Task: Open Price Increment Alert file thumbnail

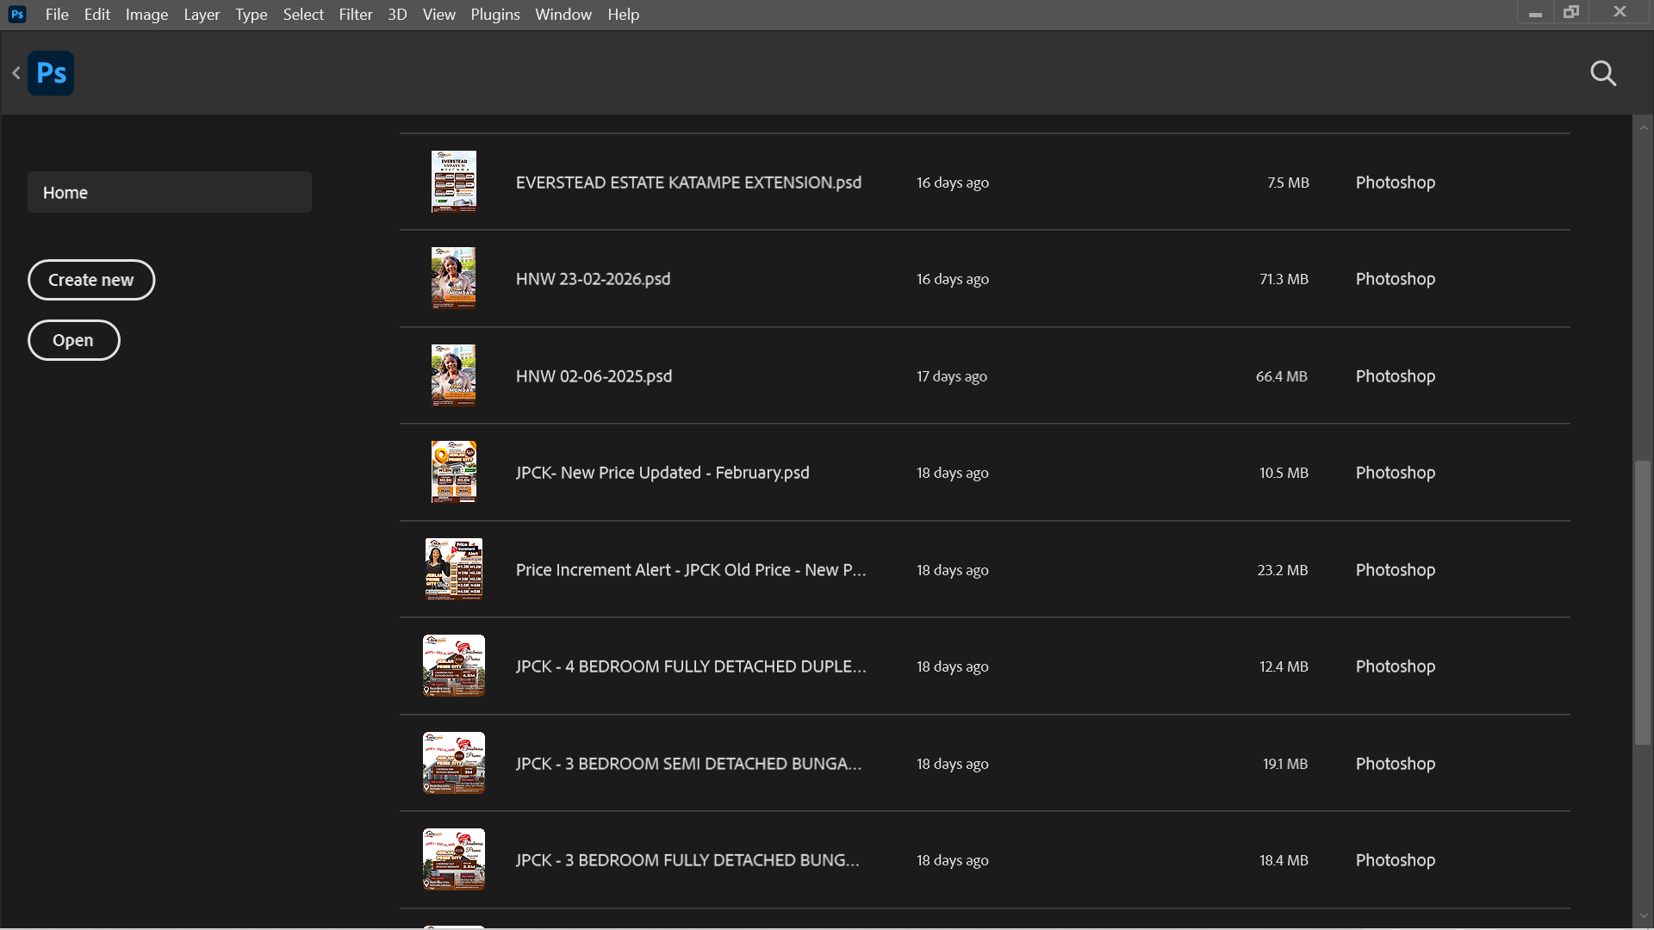Action: (x=454, y=569)
